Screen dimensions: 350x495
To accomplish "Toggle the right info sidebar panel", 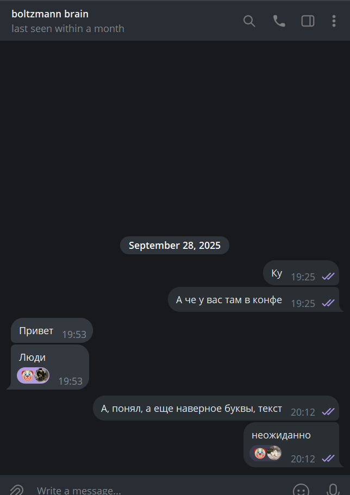I will point(308,21).
